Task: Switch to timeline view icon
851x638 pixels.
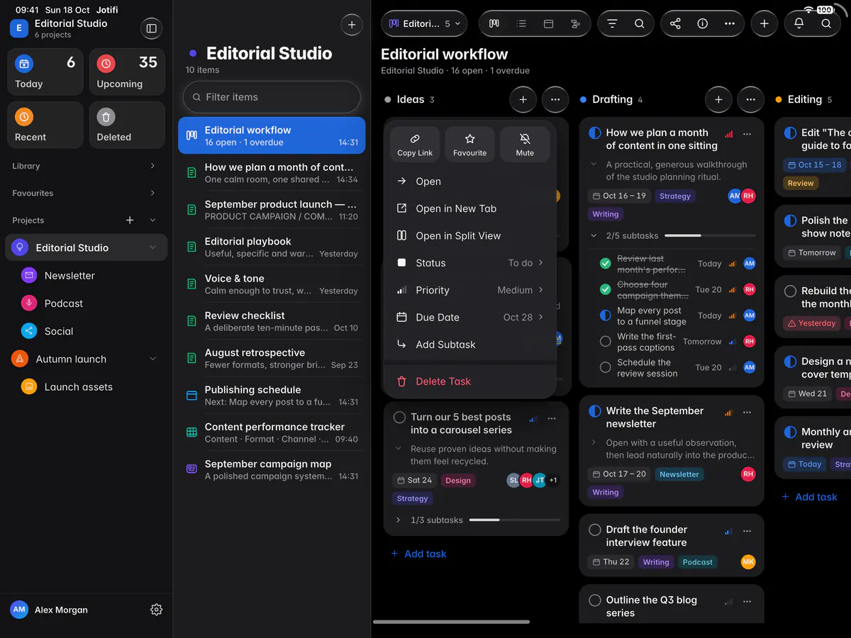Action: [x=575, y=23]
